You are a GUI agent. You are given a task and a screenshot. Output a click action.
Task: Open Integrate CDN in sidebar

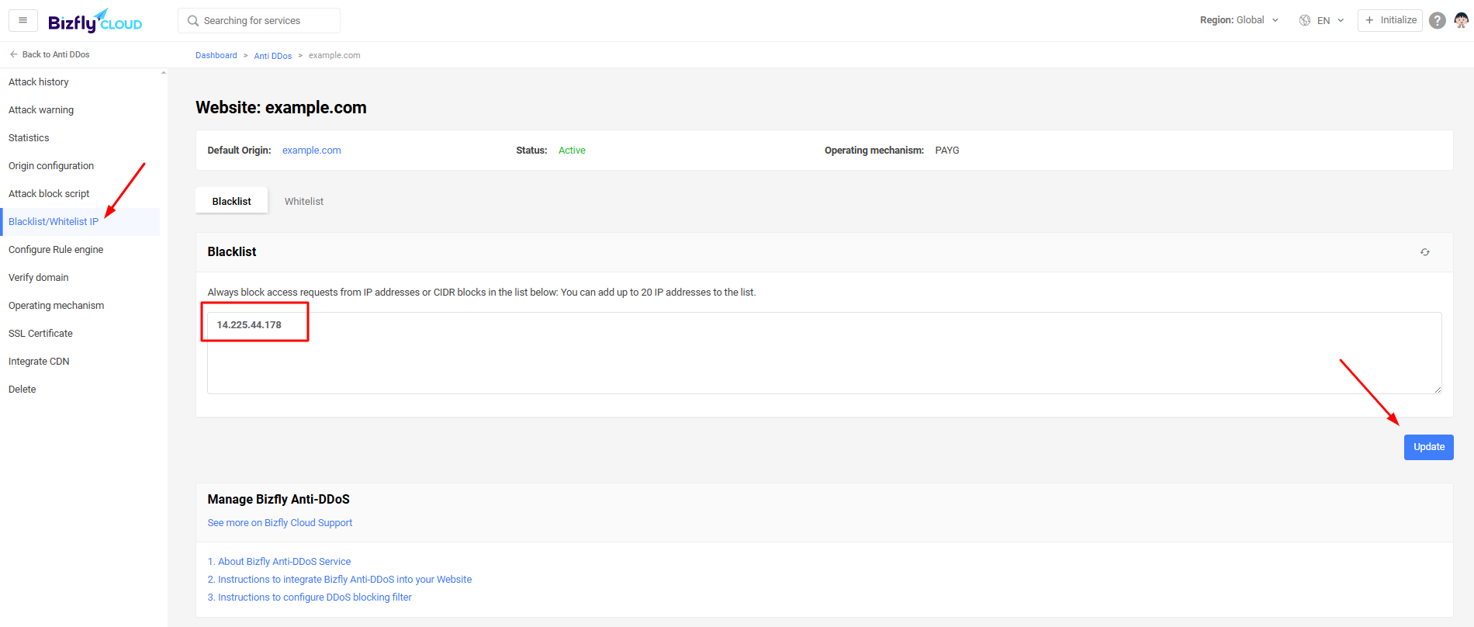(39, 362)
